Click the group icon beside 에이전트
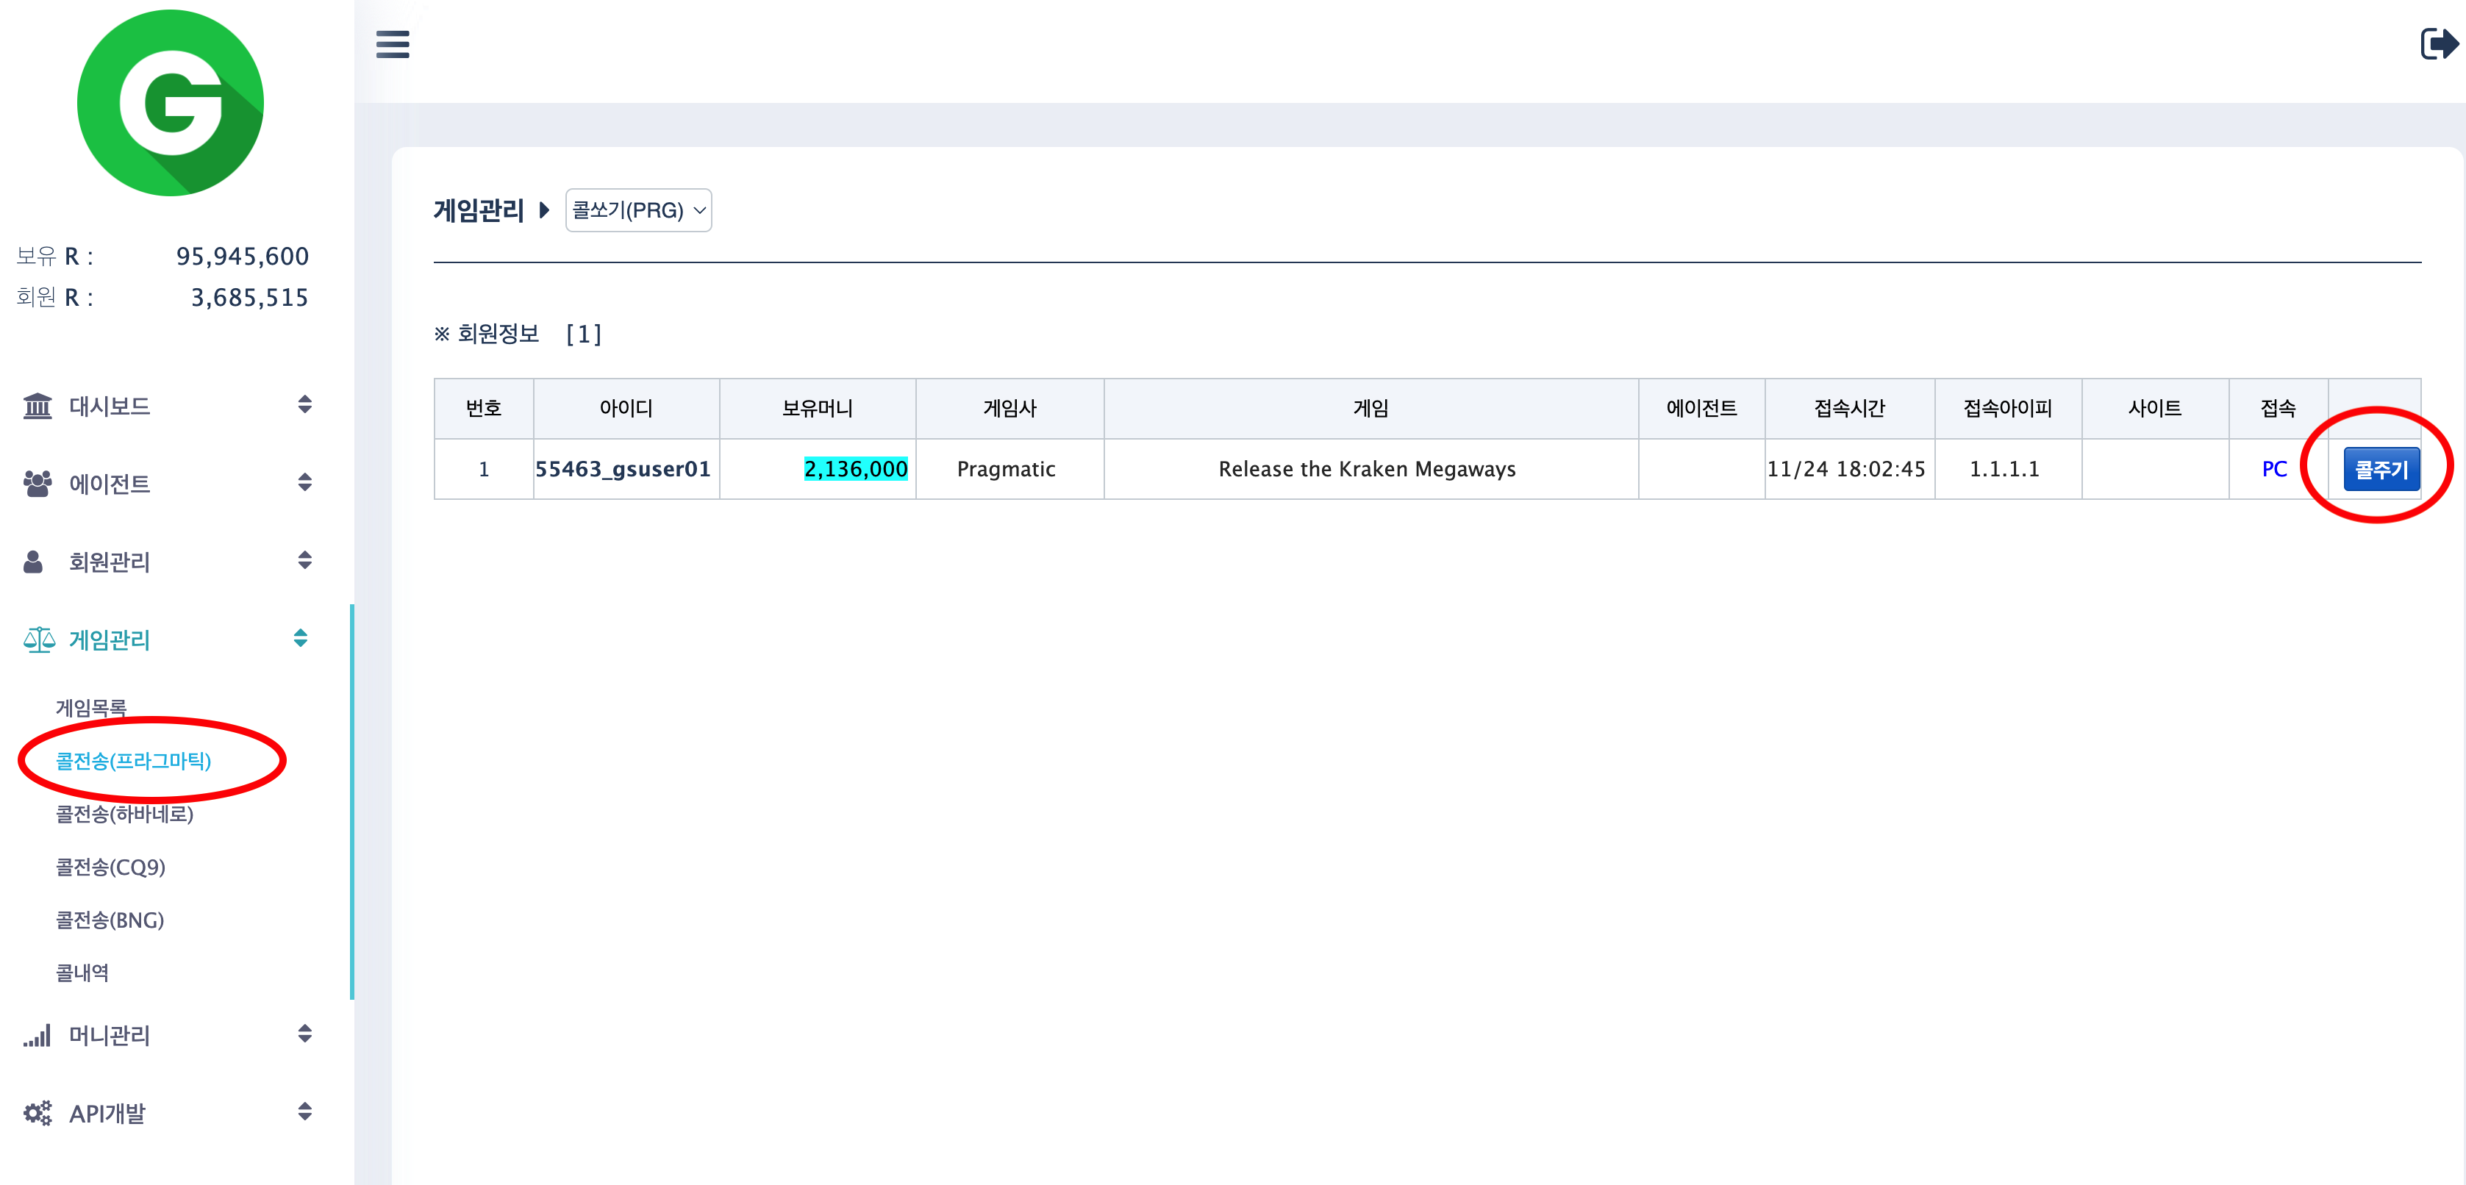 pos(37,484)
